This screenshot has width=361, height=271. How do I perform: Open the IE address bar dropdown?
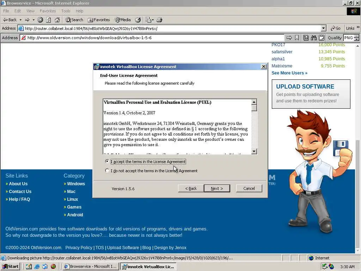click(x=324, y=28)
